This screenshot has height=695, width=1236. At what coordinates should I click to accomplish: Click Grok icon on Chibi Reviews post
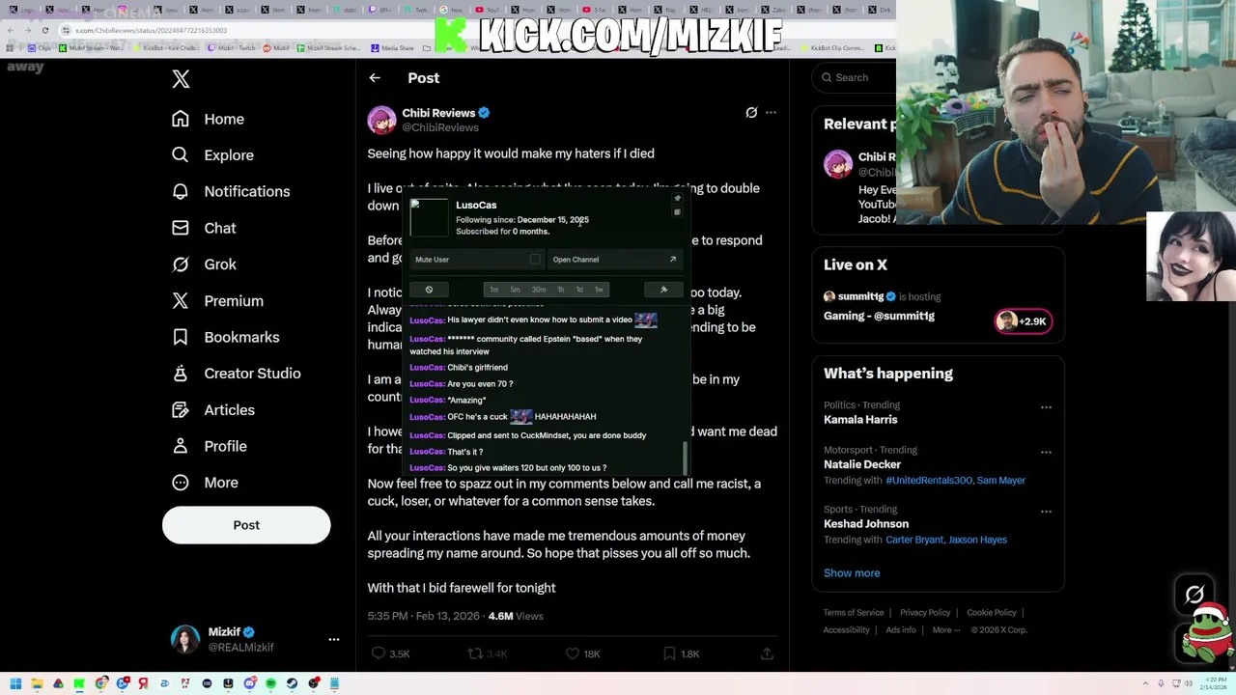751,113
